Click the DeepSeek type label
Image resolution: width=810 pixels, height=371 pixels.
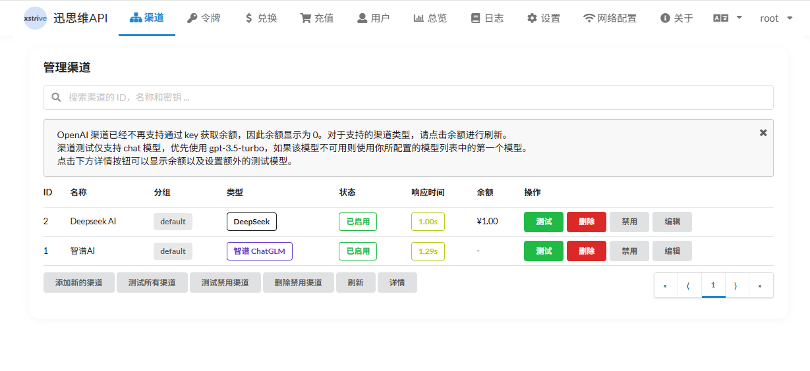click(x=252, y=222)
